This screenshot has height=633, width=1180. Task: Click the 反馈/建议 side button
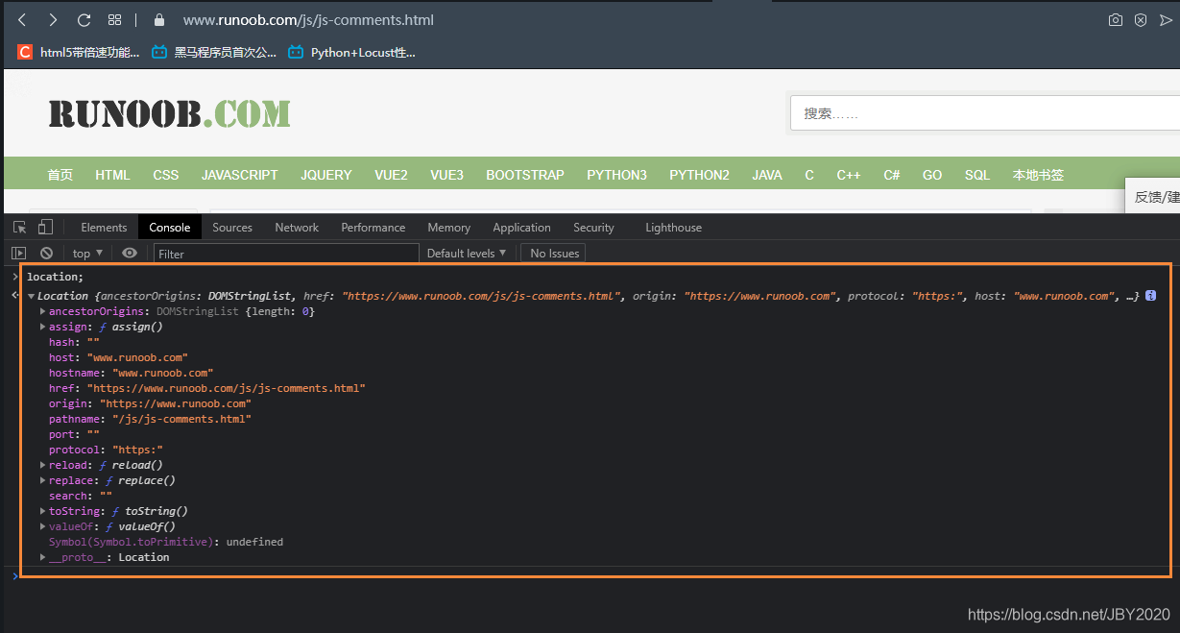(x=1155, y=196)
